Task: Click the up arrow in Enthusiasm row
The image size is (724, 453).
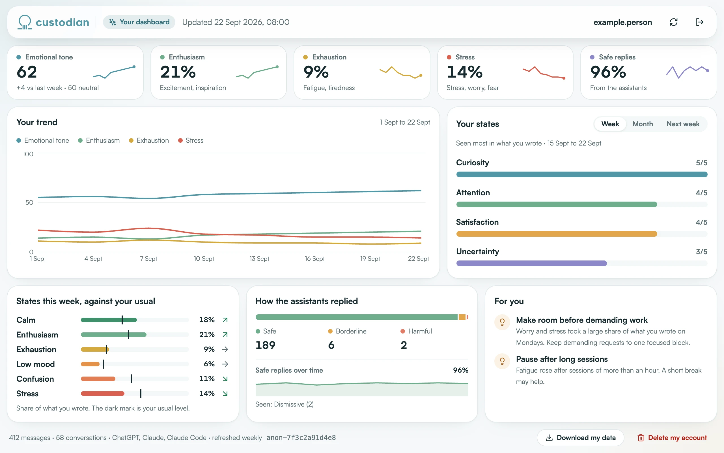Action: click(225, 335)
